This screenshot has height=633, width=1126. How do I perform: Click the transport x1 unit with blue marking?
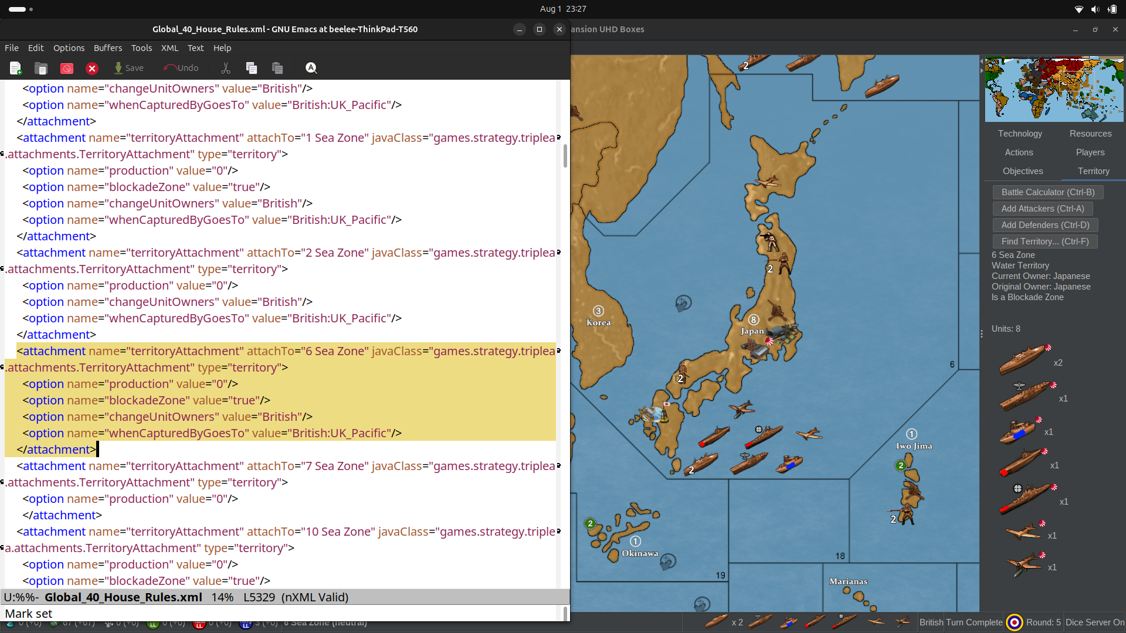pyautogui.click(x=1021, y=431)
